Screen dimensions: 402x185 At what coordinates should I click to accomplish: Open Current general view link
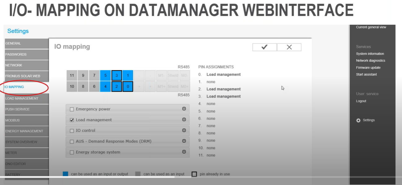point(371,27)
